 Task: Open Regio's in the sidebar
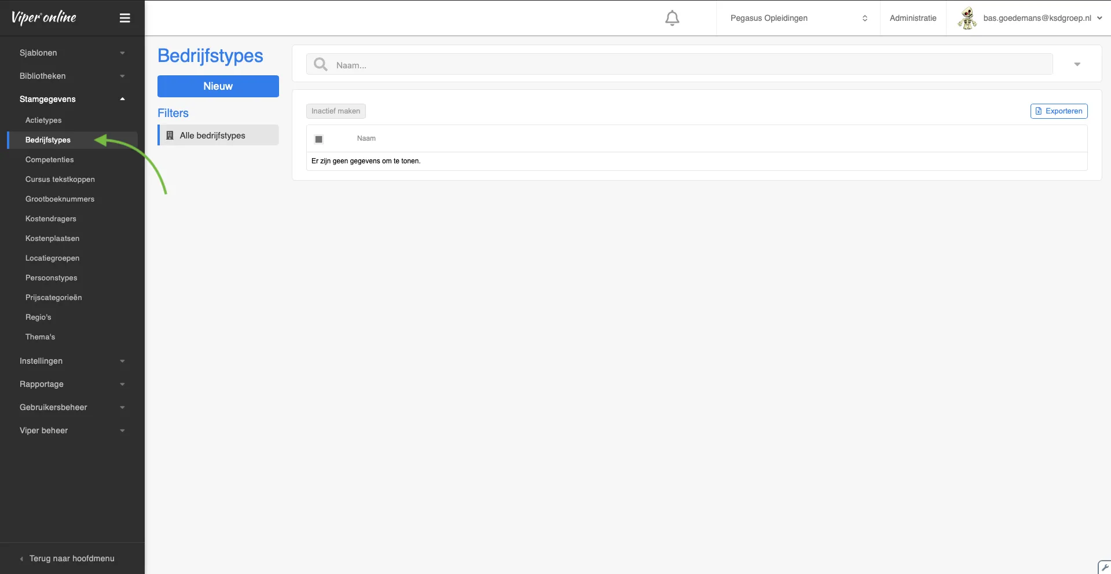click(38, 317)
